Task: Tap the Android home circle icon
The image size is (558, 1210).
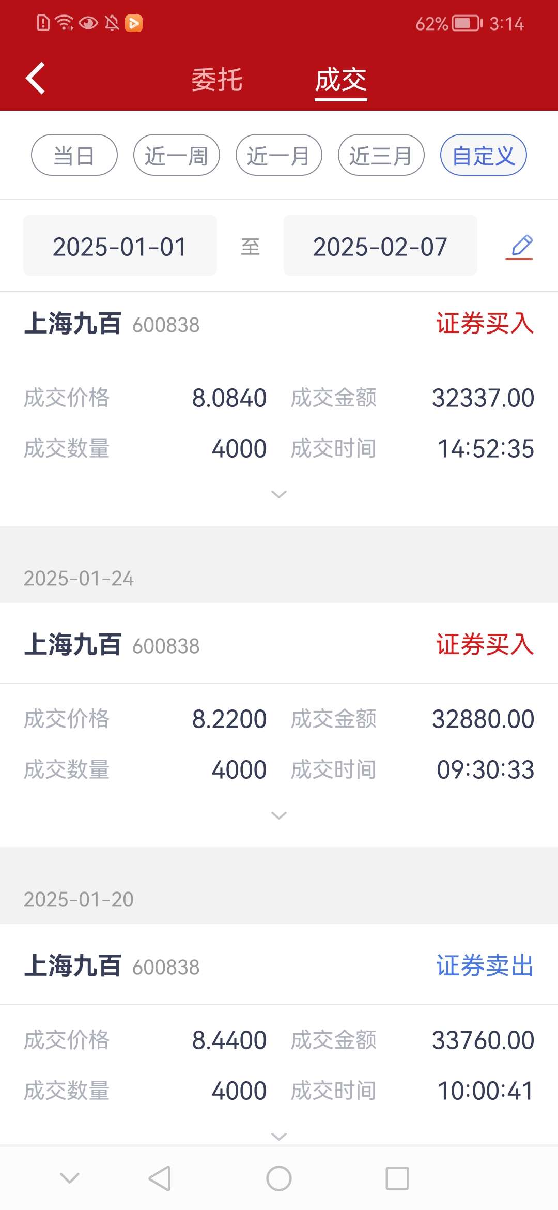Action: [x=279, y=1178]
